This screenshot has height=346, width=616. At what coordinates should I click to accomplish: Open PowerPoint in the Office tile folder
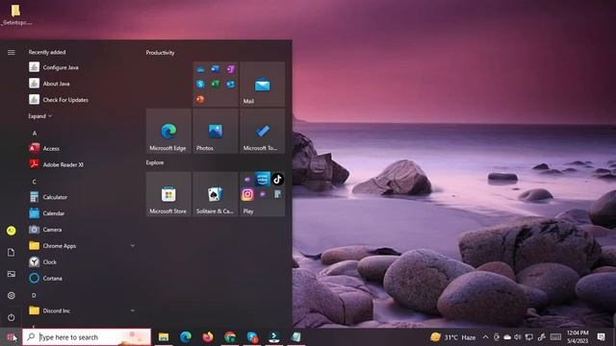point(200,99)
